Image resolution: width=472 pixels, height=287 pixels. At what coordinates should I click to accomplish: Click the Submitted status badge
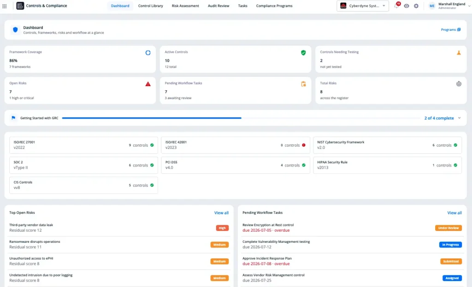[451, 262]
